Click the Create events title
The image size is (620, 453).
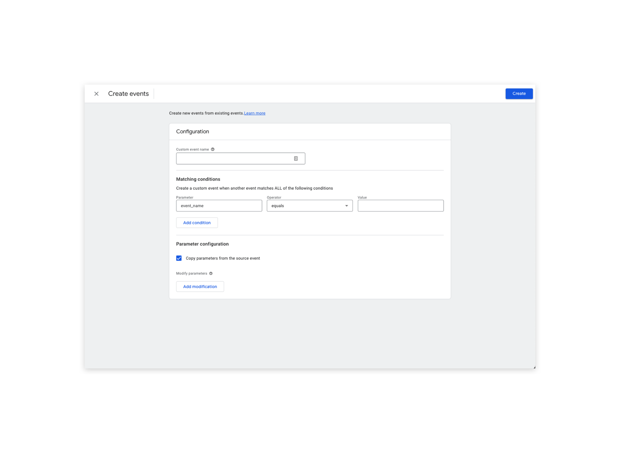(128, 94)
